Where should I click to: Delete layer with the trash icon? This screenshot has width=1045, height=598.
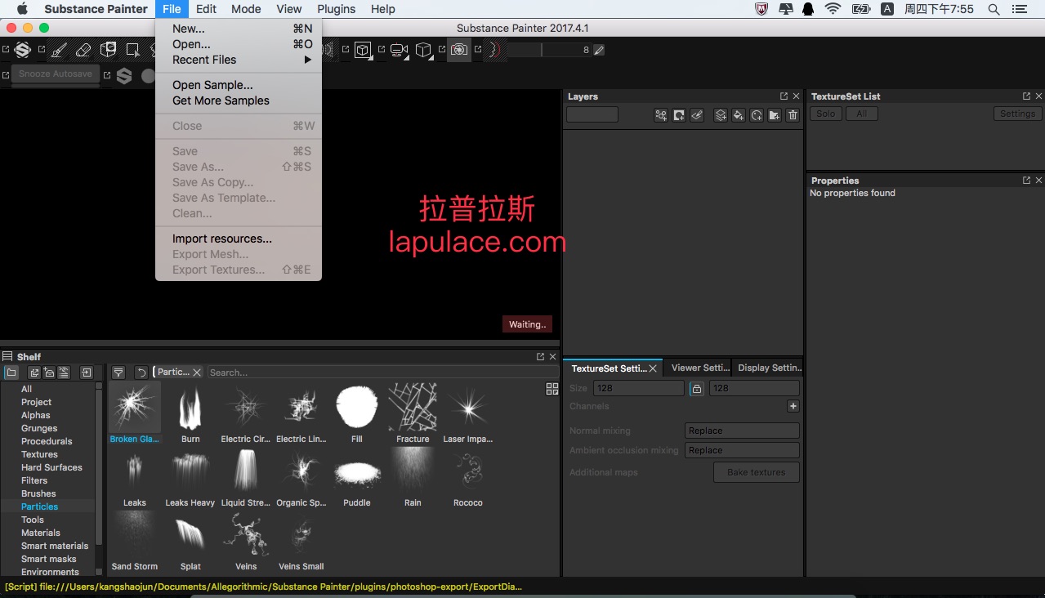pos(793,115)
